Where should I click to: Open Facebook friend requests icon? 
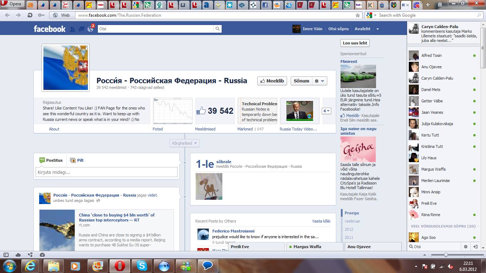pos(73,29)
